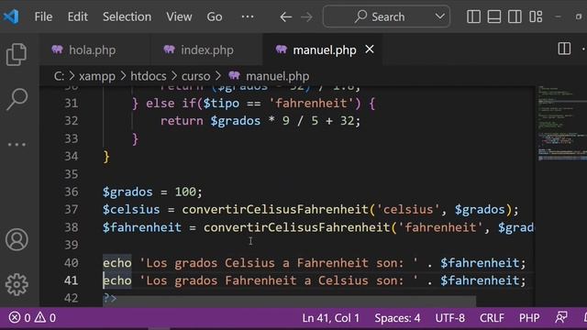Open the File menu
Screen dimensions: 587x330
(x=43, y=16)
